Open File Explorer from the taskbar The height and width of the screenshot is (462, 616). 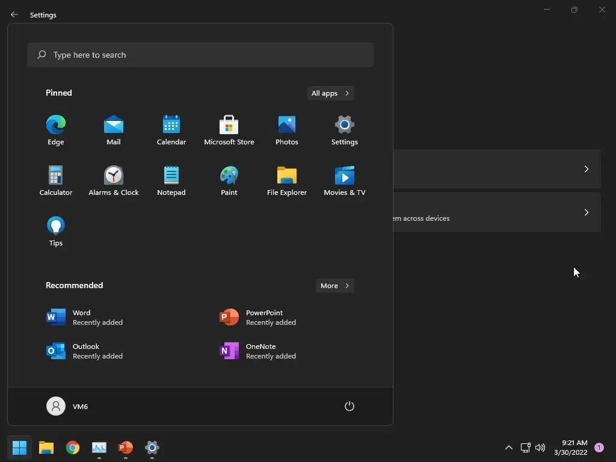point(46,448)
